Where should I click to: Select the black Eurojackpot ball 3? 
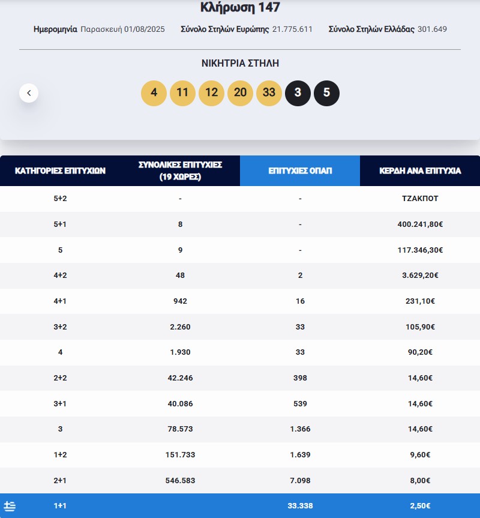[298, 93]
